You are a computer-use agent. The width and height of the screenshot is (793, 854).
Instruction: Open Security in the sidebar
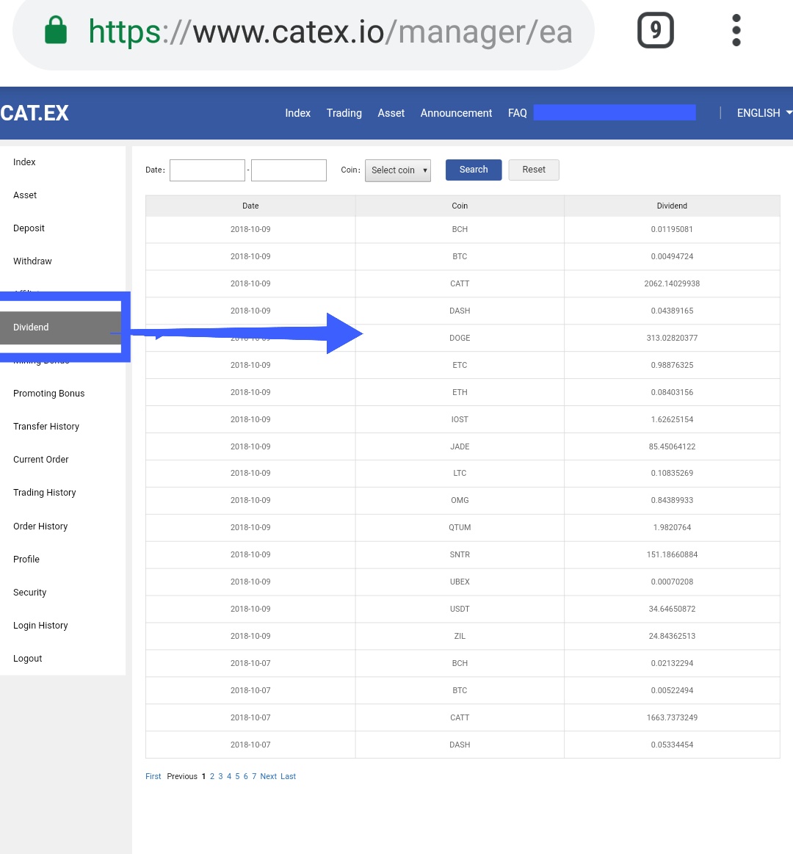click(x=30, y=593)
